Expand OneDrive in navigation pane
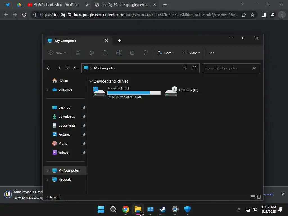This screenshot has width=288, height=216. (x=47, y=89)
